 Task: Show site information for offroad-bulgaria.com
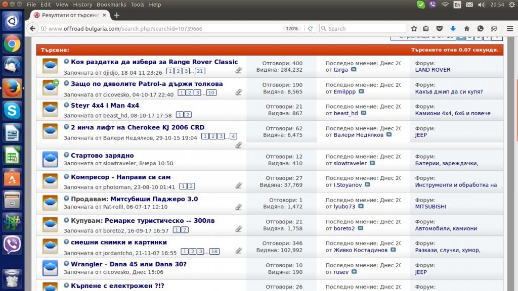click(x=44, y=29)
